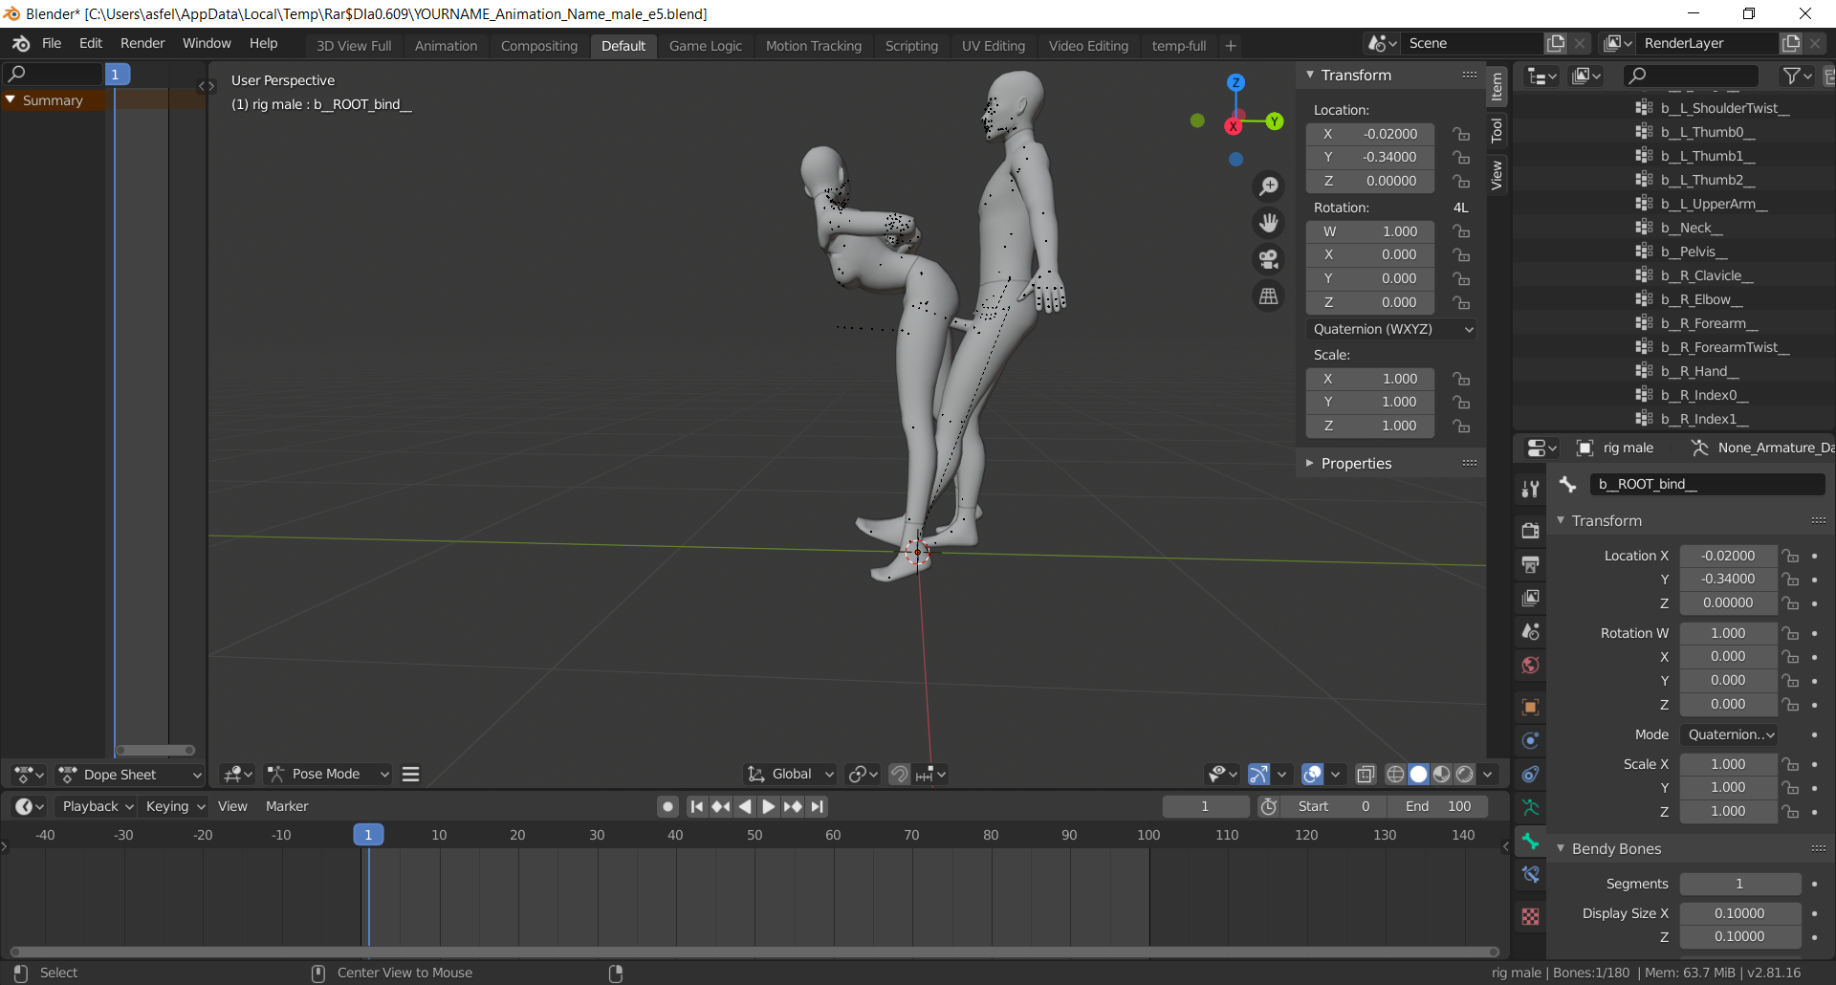Toggle the viewport overlays button
Viewport: 1836px width, 985px height.
tap(1313, 774)
